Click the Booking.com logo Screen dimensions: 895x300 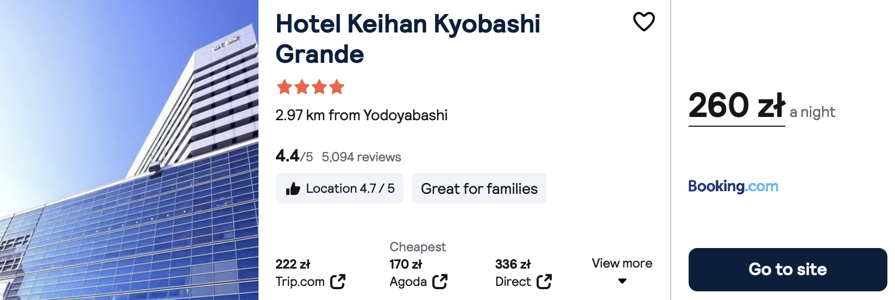733,186
